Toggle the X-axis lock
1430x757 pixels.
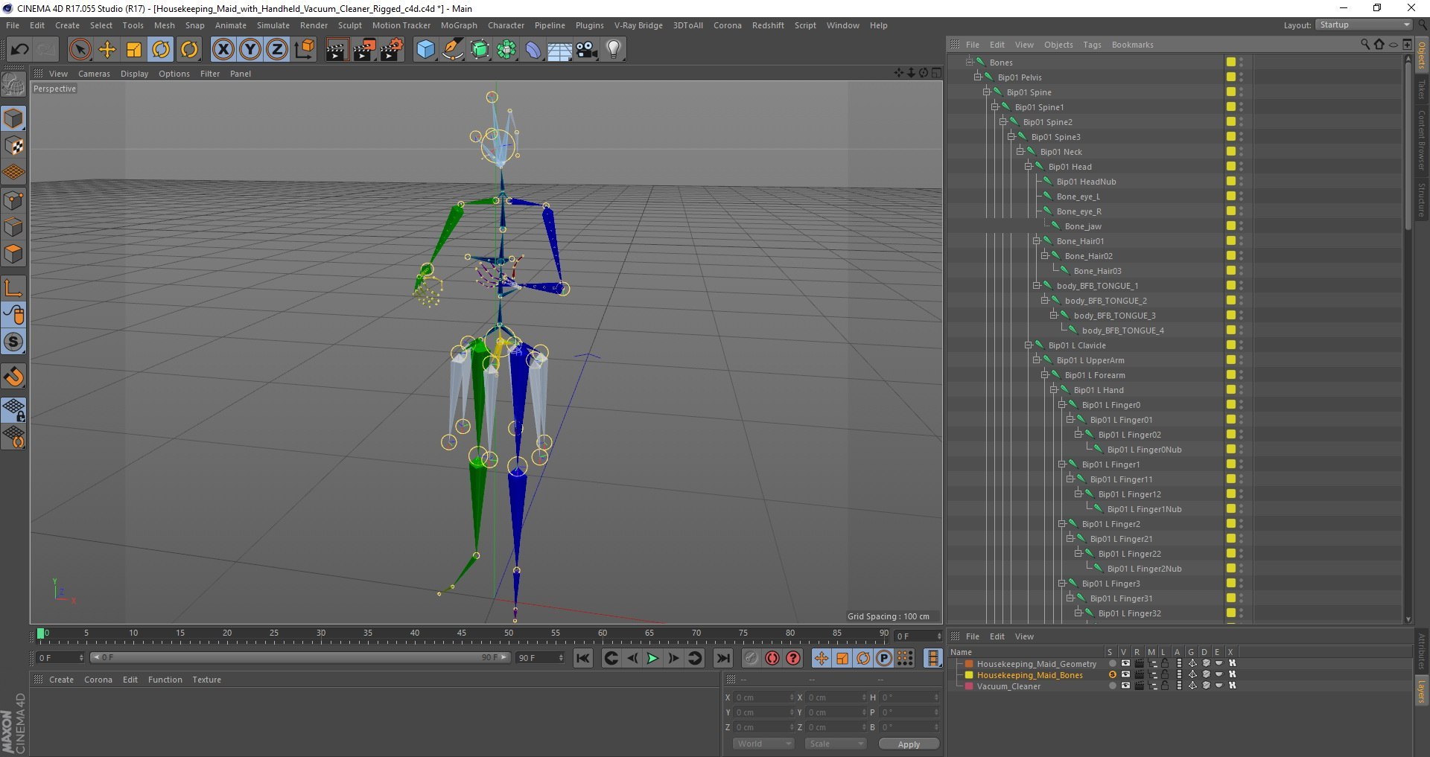(223, 50)
